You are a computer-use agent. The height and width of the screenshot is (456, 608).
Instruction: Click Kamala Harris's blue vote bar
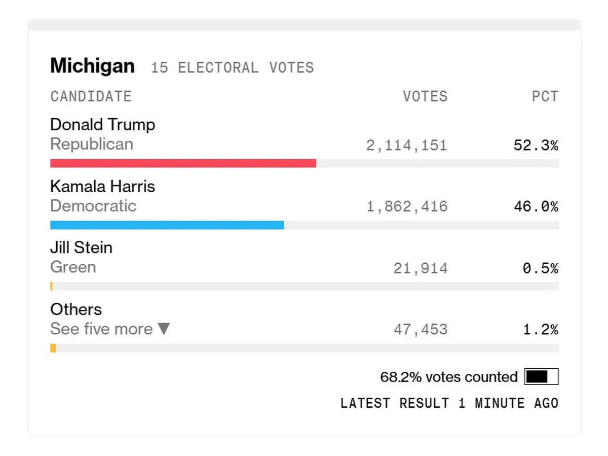point(167,225)
